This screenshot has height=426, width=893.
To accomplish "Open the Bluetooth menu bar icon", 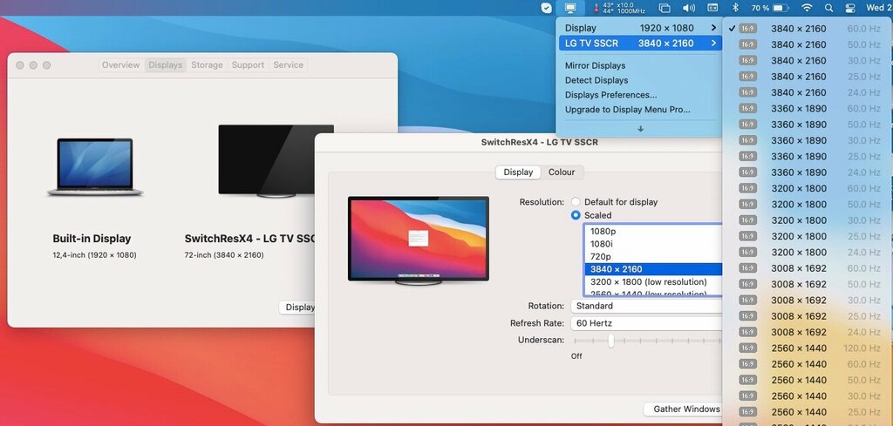I will 734,8.
